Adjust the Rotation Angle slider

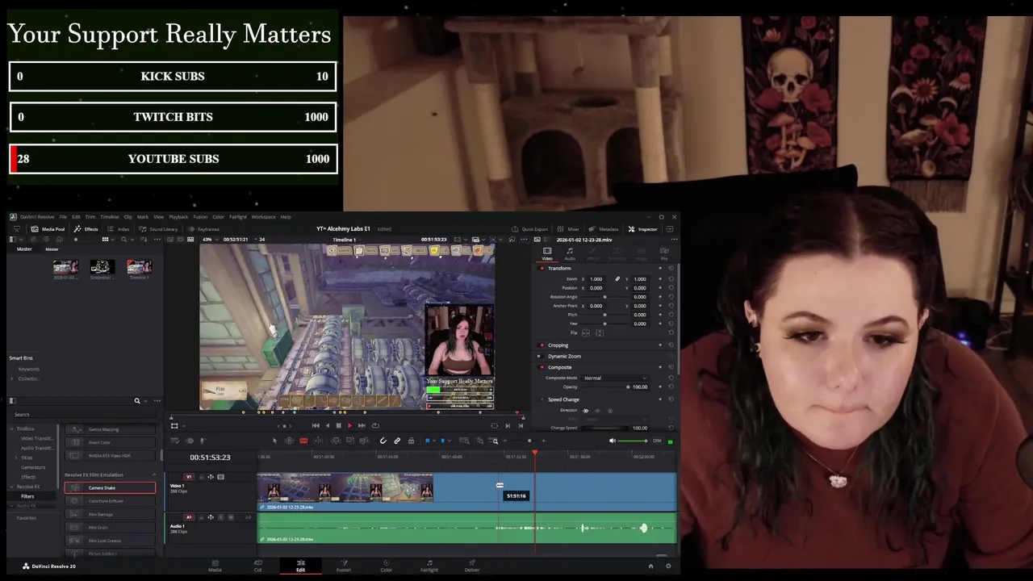point(604,297)
